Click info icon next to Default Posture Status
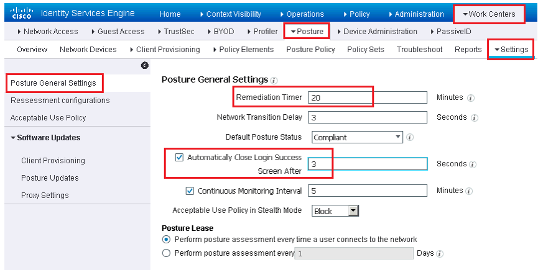The height and width of the screenshot is (270, 538). [x=410, y=137]
